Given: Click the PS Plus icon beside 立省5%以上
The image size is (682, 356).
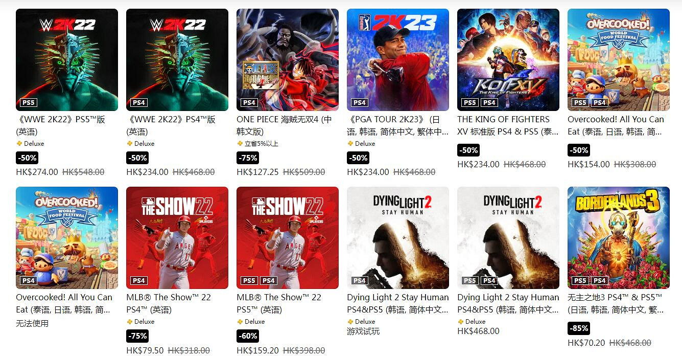Looking at the screenshot, I should (x=240, y=144).
